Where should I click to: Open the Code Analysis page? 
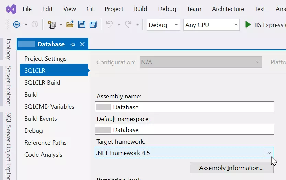(x=43, y=155)
